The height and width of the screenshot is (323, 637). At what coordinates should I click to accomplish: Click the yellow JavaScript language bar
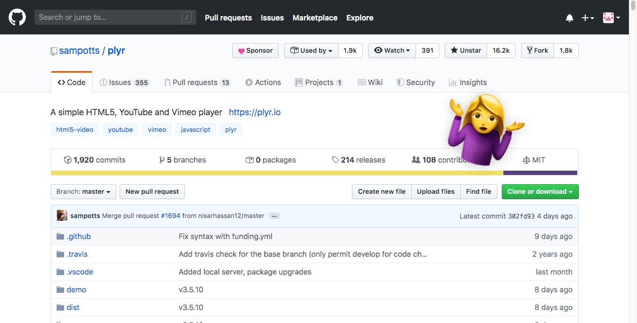(269, 172)
